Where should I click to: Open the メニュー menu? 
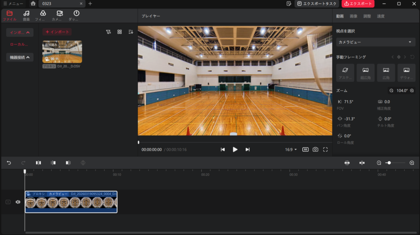(x=13, y=4)
